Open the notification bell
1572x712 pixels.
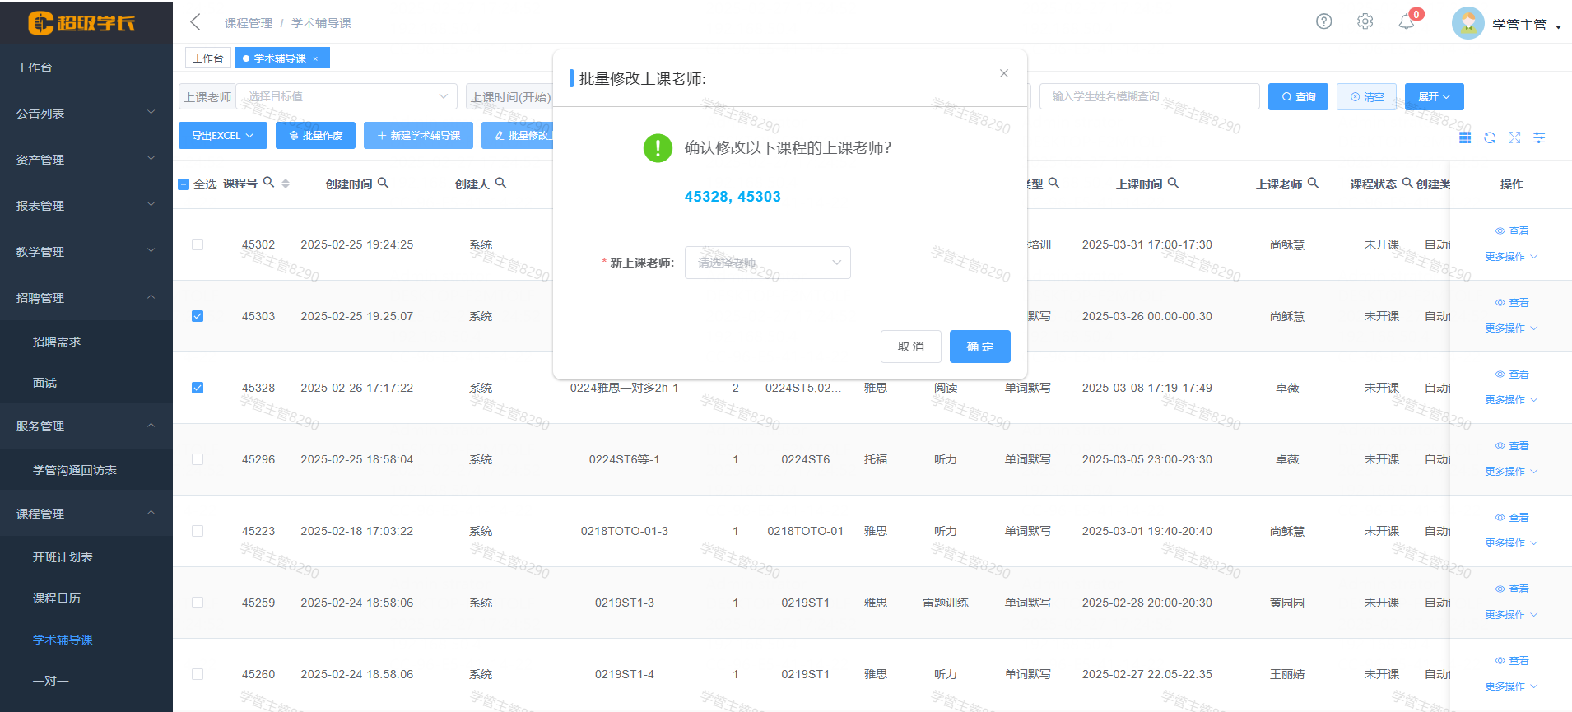[1407, 22]
